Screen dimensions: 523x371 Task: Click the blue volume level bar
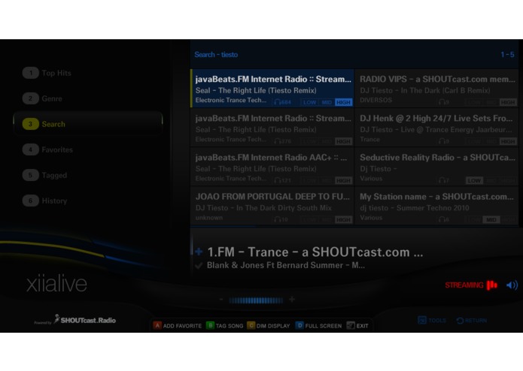coord(256,300)
